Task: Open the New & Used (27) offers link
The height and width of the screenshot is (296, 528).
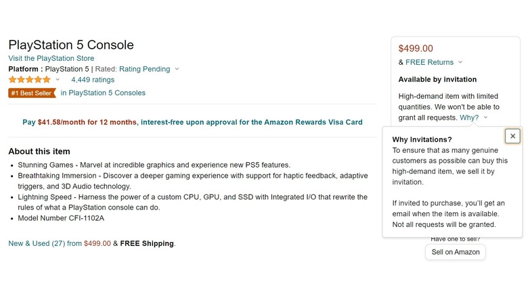Action: 45,243
